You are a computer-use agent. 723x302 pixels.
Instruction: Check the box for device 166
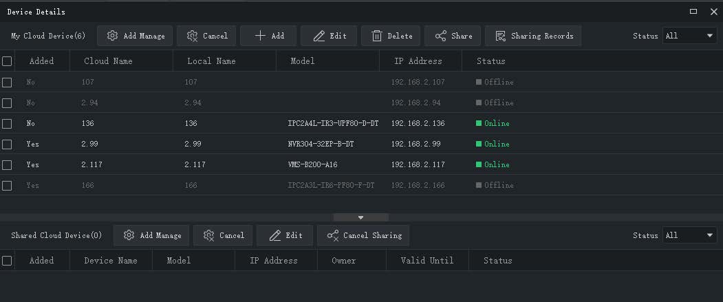[x=7, y=185]
